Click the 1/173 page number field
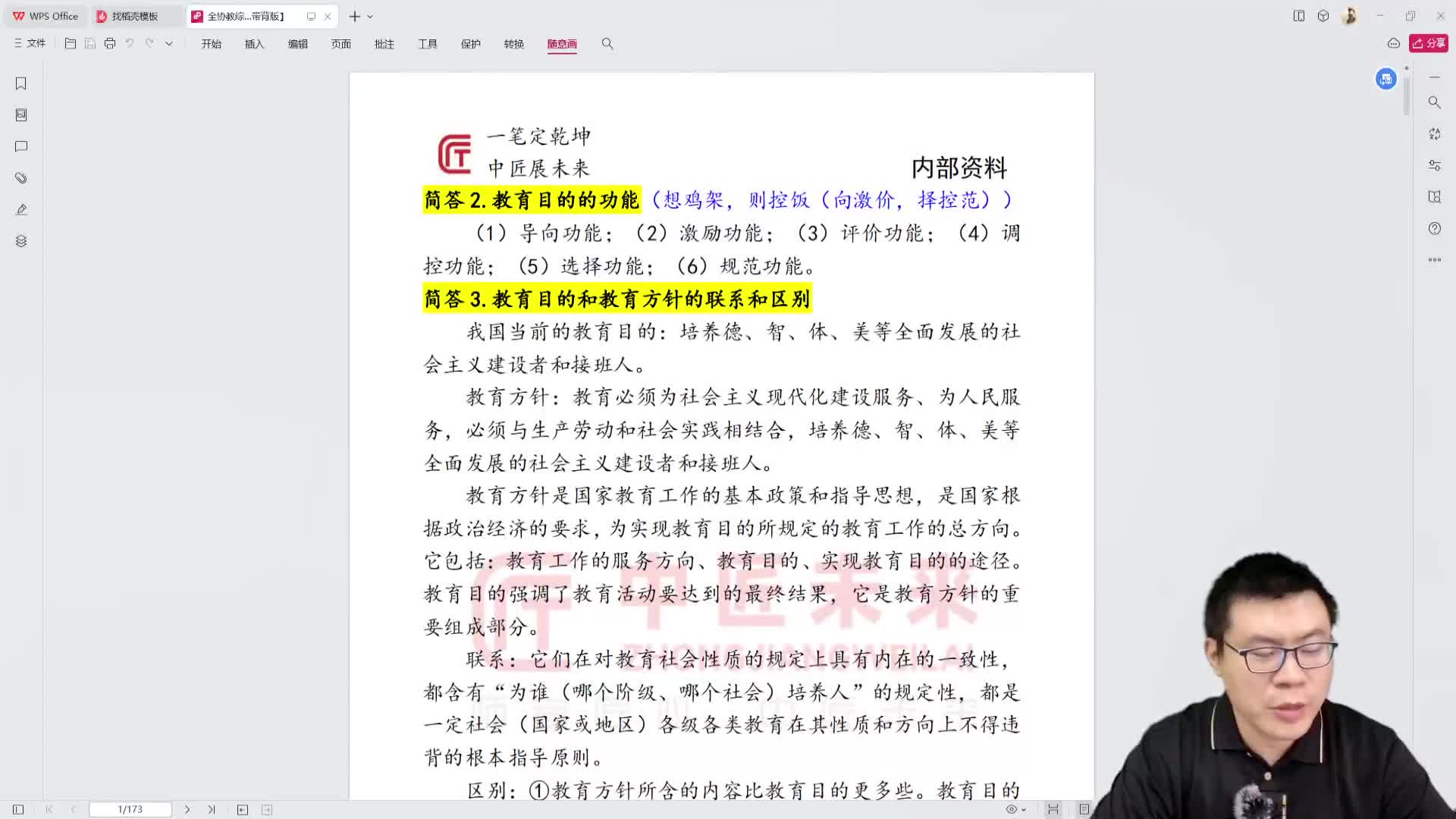The width and height of the screenshot is (1456, 819). 130,808
